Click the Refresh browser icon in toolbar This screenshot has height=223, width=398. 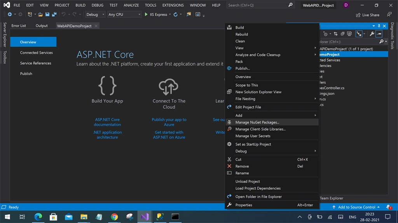pyautogui.click(x=175, y=14)
